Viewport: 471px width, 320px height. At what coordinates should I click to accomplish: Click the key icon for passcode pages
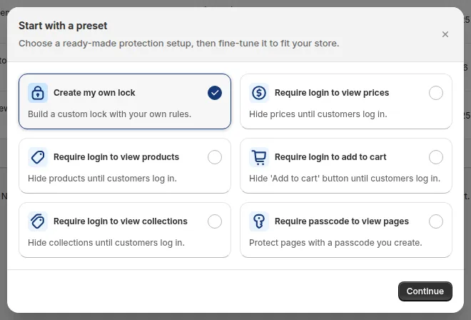(x=259, y=221)
